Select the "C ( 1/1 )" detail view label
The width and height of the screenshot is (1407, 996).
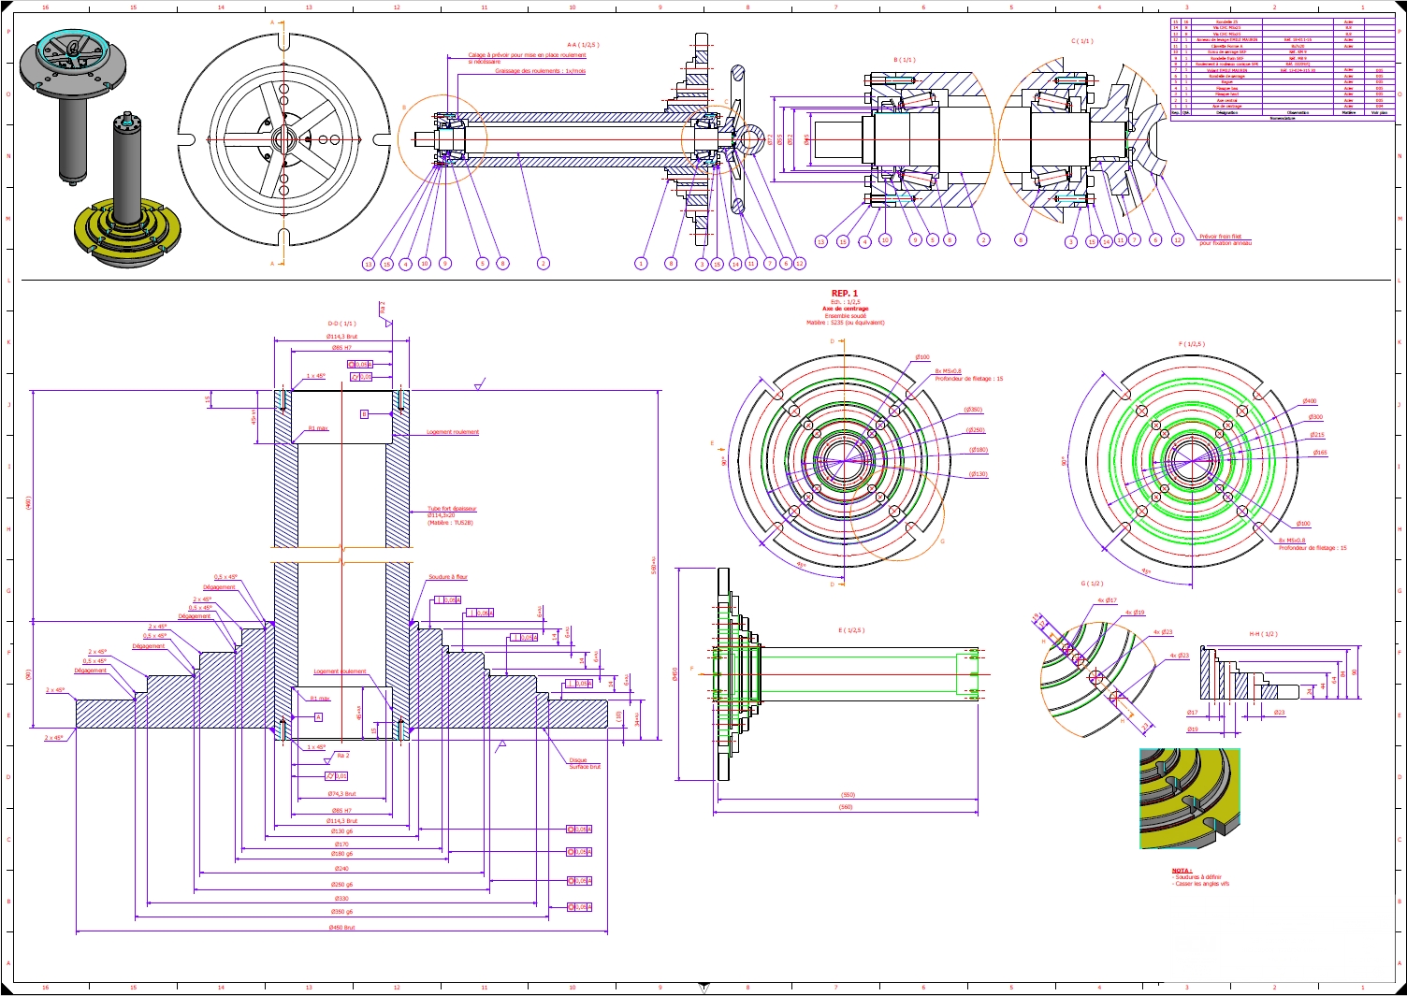pos(1082,41)
